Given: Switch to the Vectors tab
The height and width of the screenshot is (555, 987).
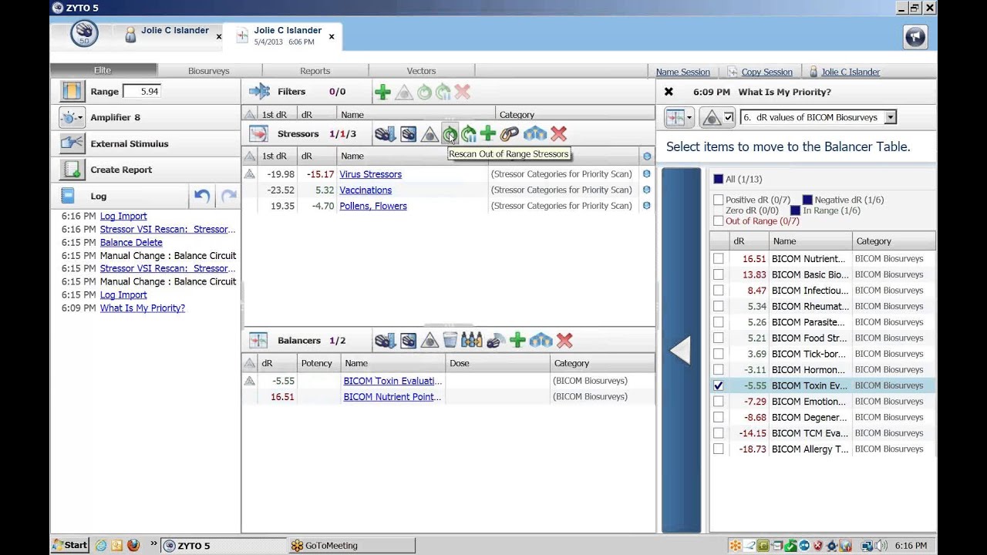Looking at the screenshot, I should tap(421, 71).
